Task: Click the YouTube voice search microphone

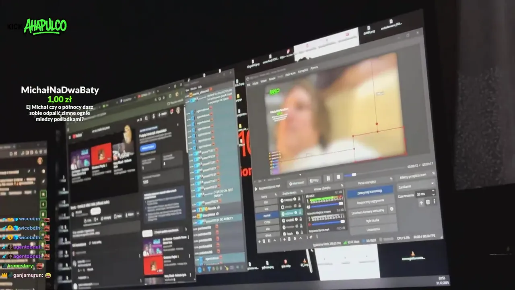Action: pos(153,116)
